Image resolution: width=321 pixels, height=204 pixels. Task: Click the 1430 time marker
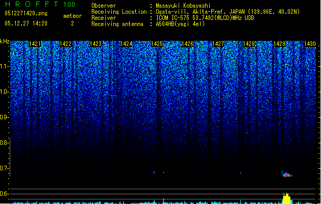pyautogui.click(x=310, y=44)
